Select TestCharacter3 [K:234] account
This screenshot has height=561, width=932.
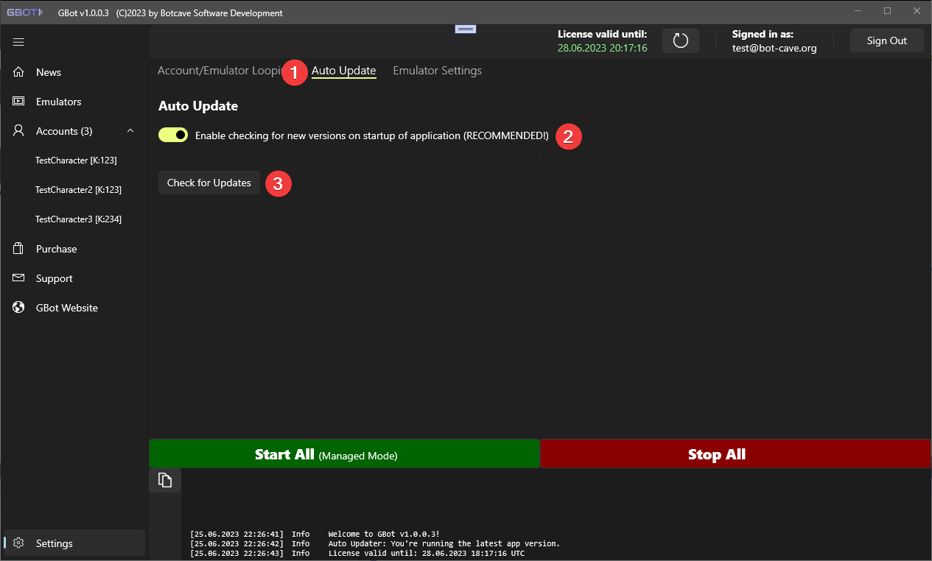click(78, 219)
